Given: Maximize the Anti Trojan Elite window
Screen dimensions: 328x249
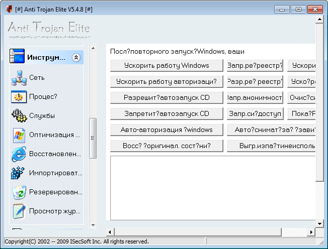Looking at the screenshot, I should click(x=298, y=10).
